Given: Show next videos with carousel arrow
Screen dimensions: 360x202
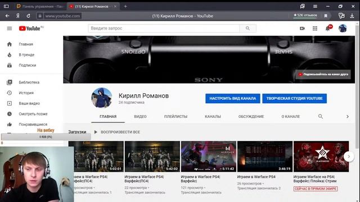Looking at the screenshot, I should [349, 157].
